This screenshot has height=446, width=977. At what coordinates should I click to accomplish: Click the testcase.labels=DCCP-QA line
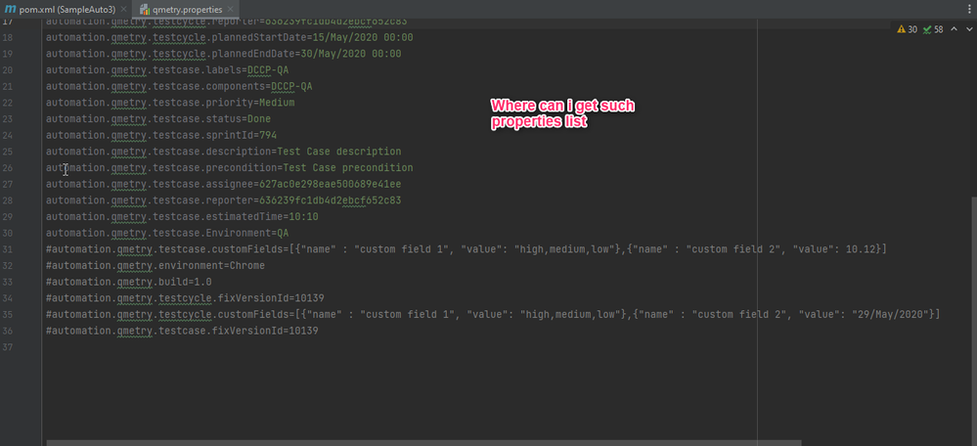pos(167,69)
